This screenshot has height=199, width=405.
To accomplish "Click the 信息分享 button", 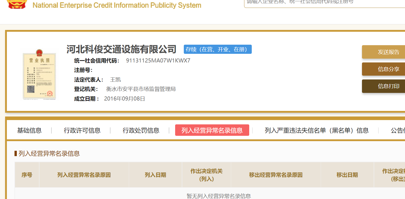I will click(x=383, y=69).
